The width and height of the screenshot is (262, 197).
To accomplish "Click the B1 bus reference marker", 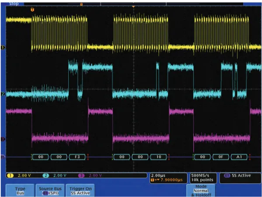I will (3, 157).
